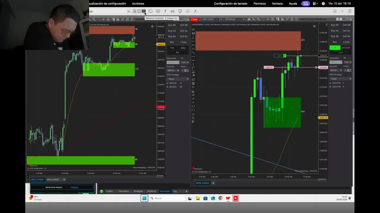
Task: Close the remote session X icon
Action: [129, 12]
